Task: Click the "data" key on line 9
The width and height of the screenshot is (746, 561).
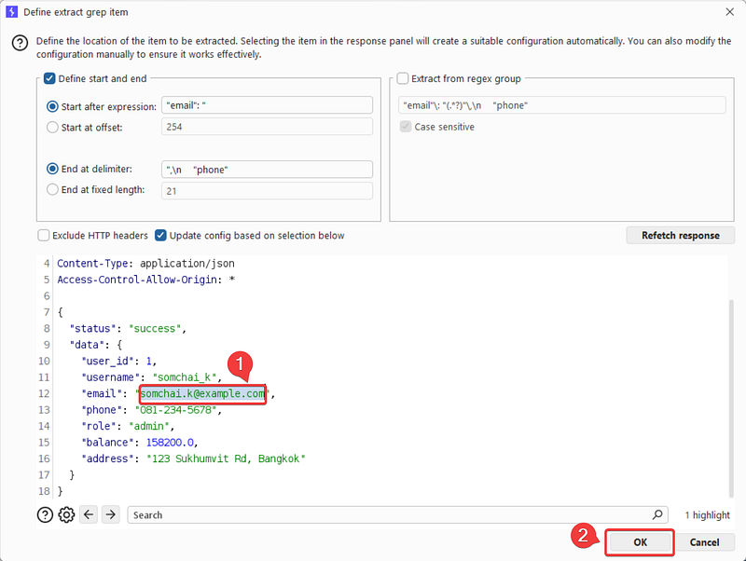Action: click(87, 345)
